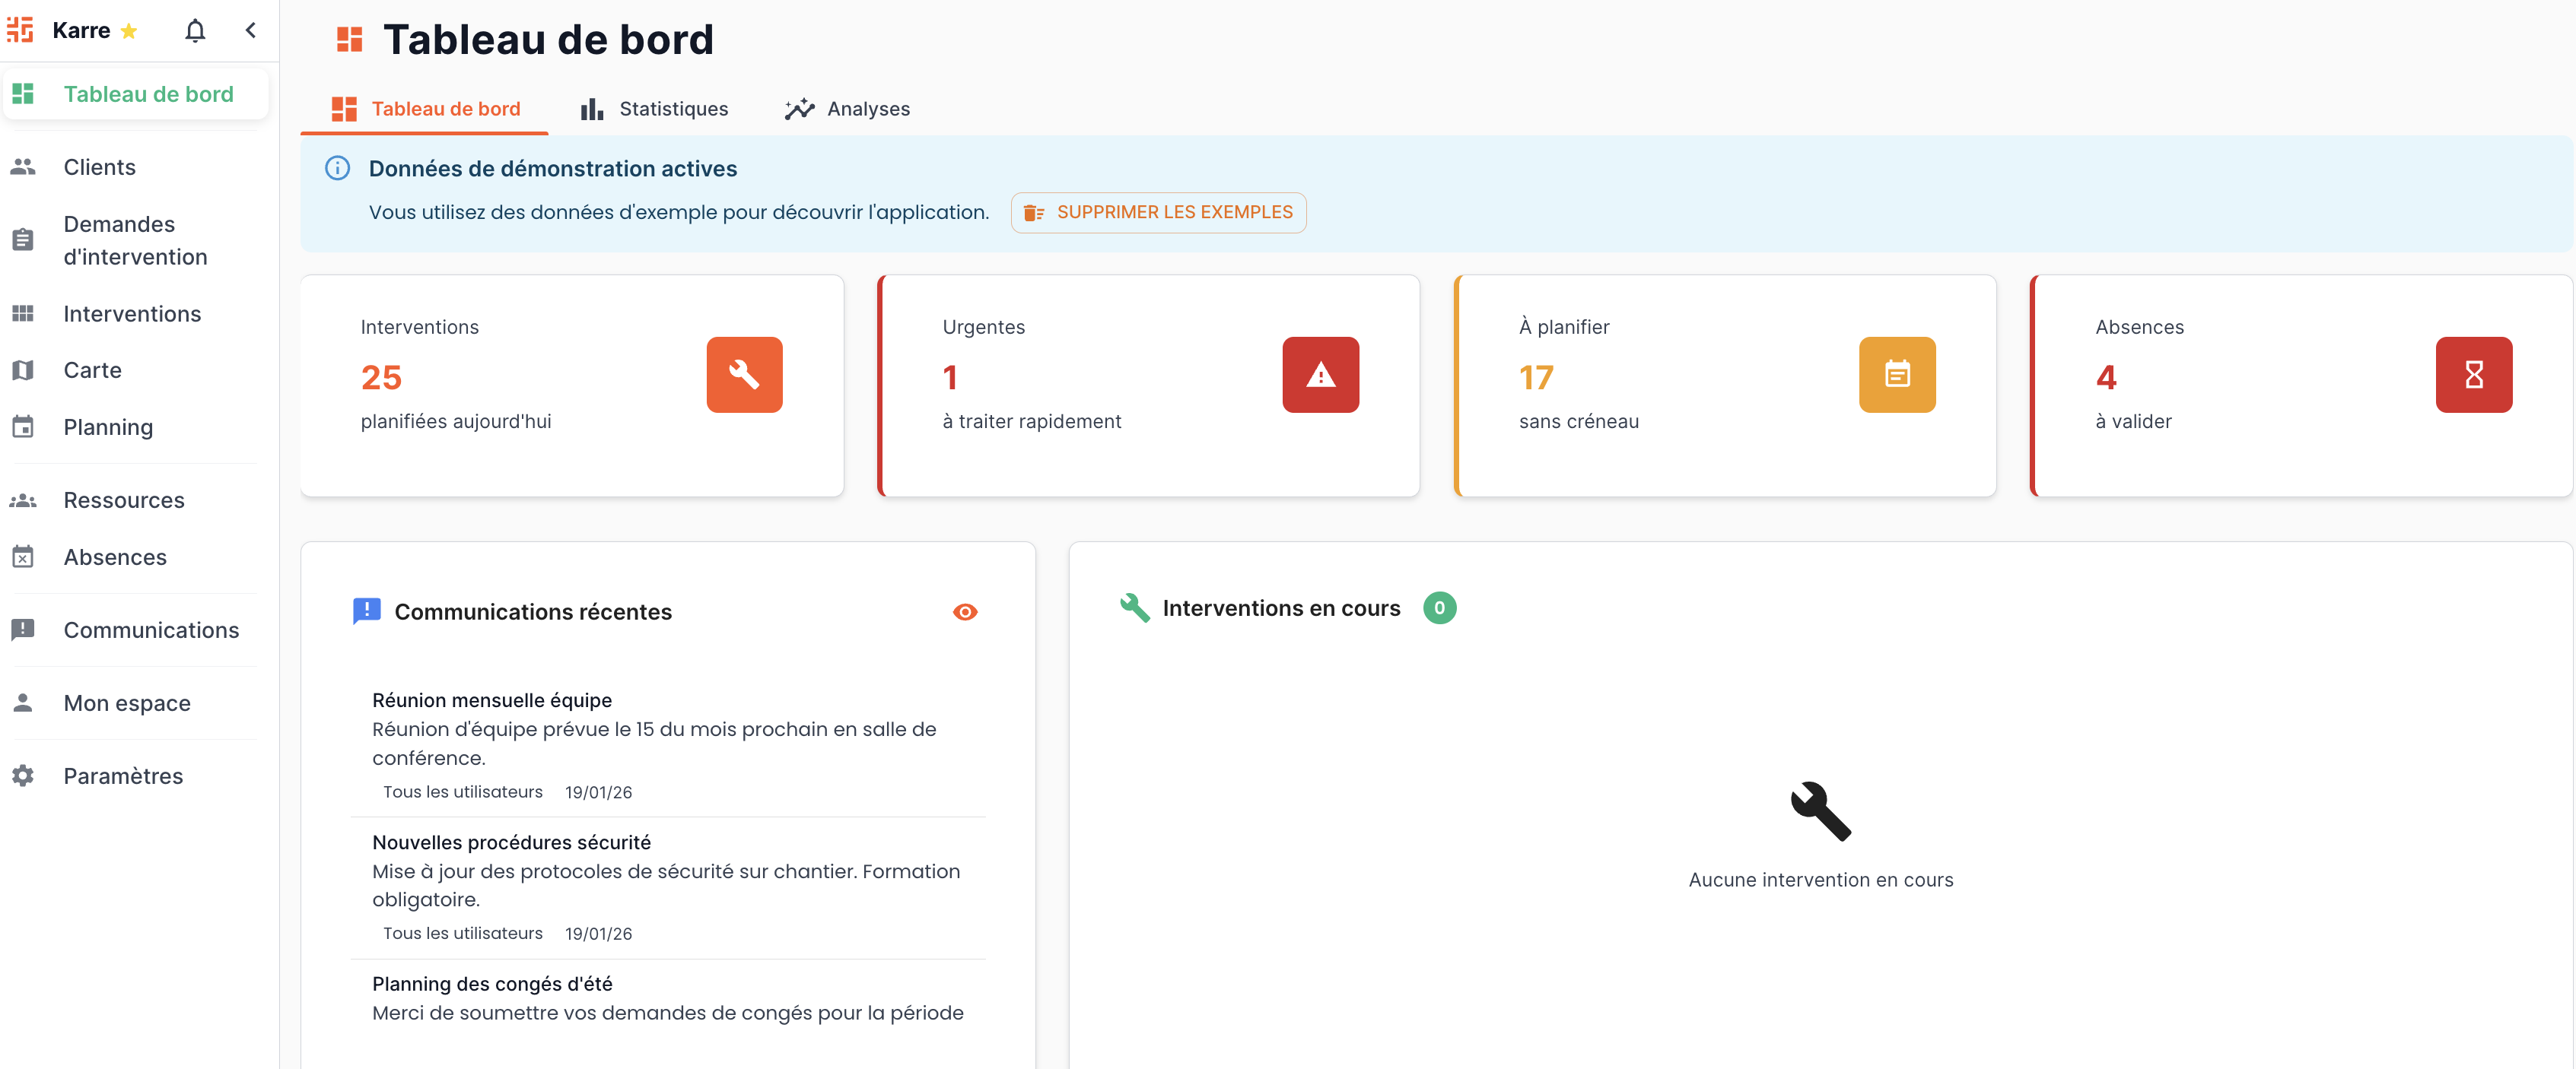Image resolution: width=2576 pixels, height=1069 pixels.
Task: Click the orange wrench Interventions icon
Action: click(x=744, y=375)
